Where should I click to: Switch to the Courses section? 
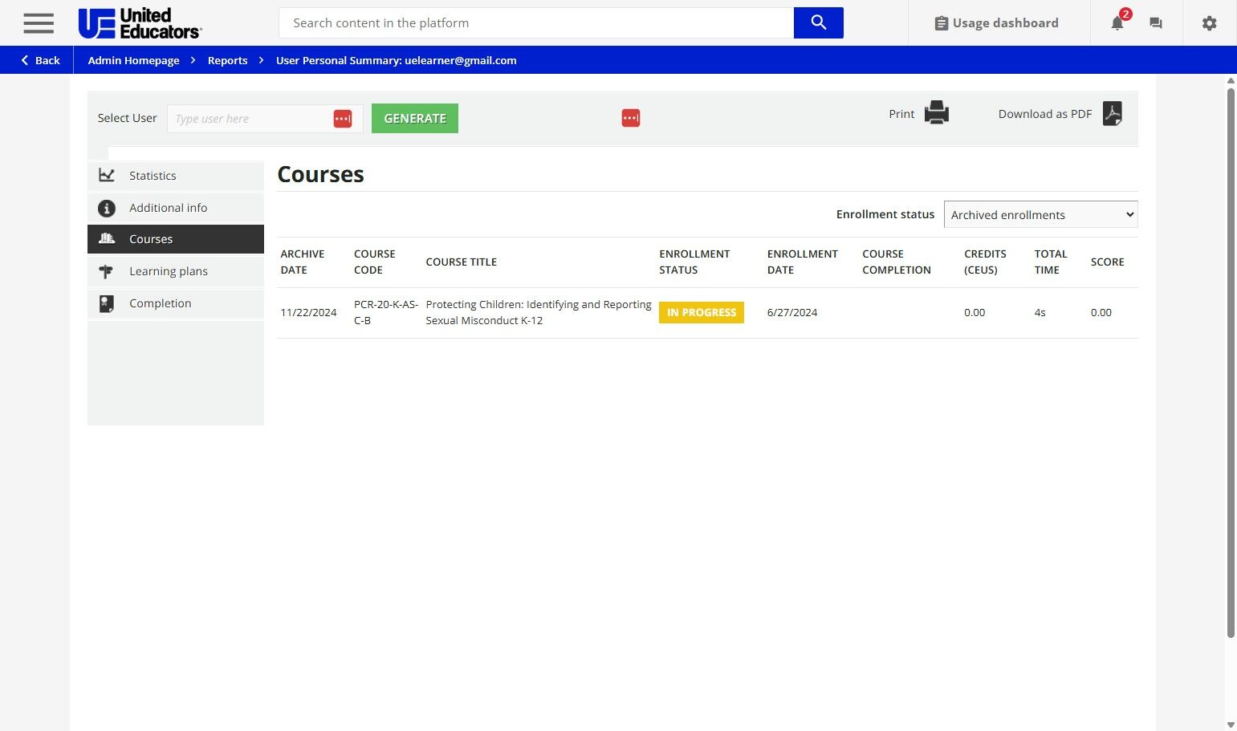pyautogui.click(x=151, y=238)
